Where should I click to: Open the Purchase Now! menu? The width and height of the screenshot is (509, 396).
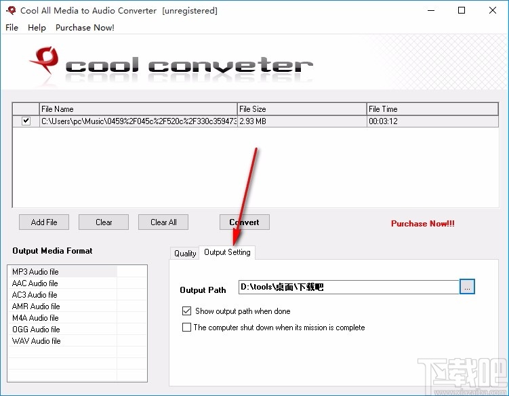pyautogui.click(x=85, y=28)
